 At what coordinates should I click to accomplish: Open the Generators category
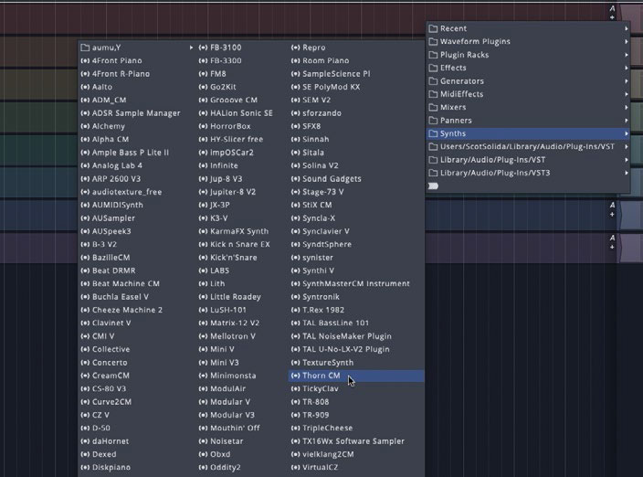point(528,80)
